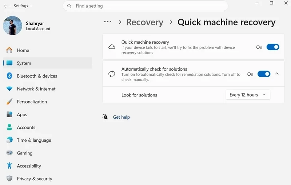This screenshot has height=185, width=291.
Task: Click the cloud icon for Quick machine recovery
Action: click(112, 47)
